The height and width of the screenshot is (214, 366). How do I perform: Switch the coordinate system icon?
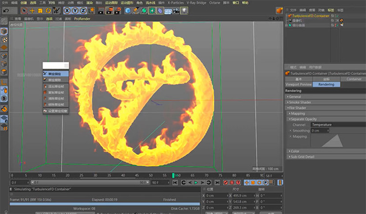click(92, 11)
